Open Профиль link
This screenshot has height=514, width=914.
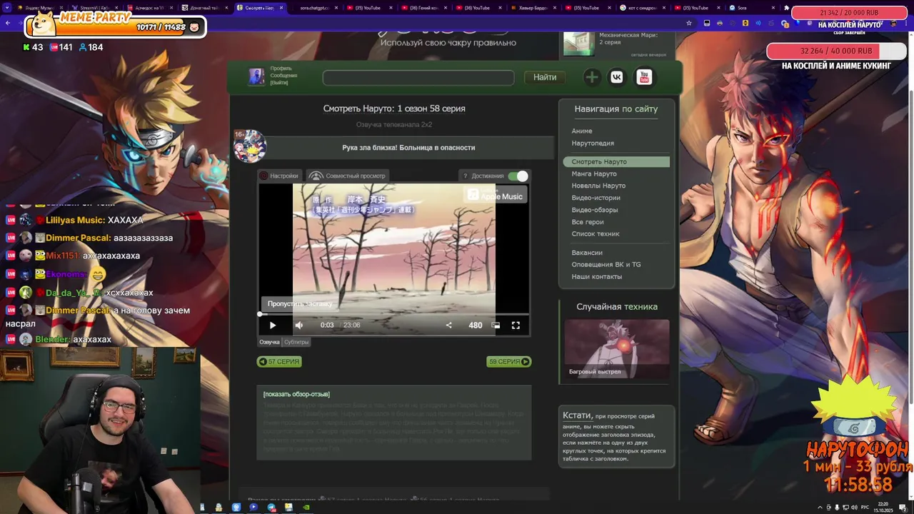click(281, 69)
